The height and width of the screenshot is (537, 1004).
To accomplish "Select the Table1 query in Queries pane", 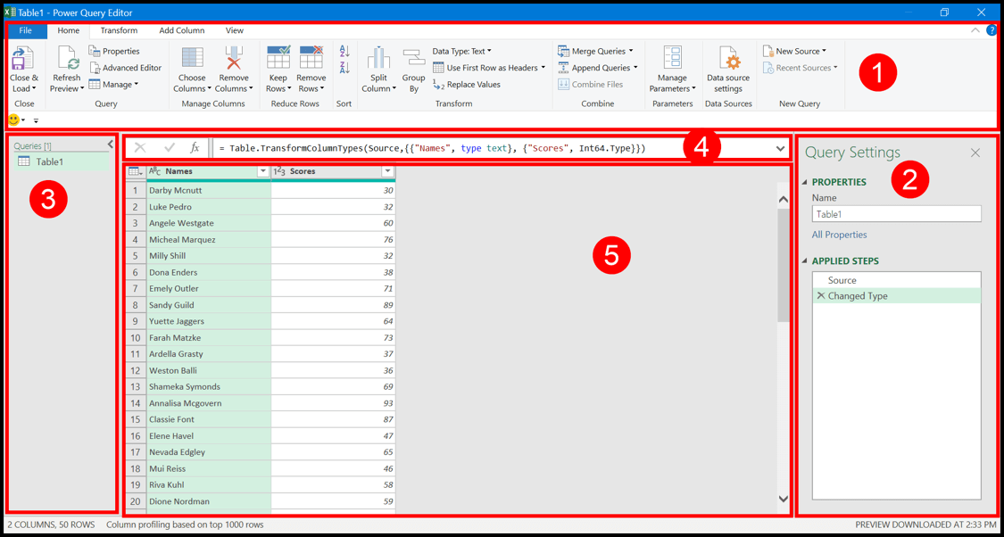I will [50, 161].
